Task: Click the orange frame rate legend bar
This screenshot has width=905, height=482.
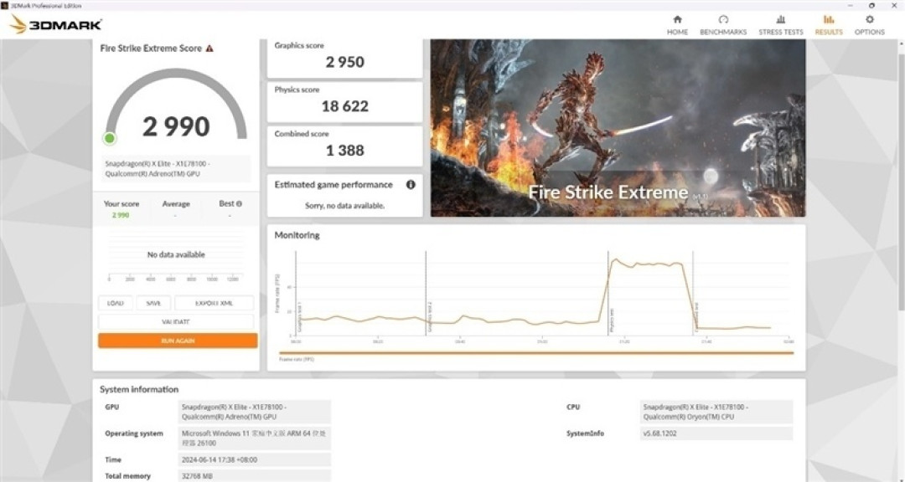Action: [x=536, y=353]
